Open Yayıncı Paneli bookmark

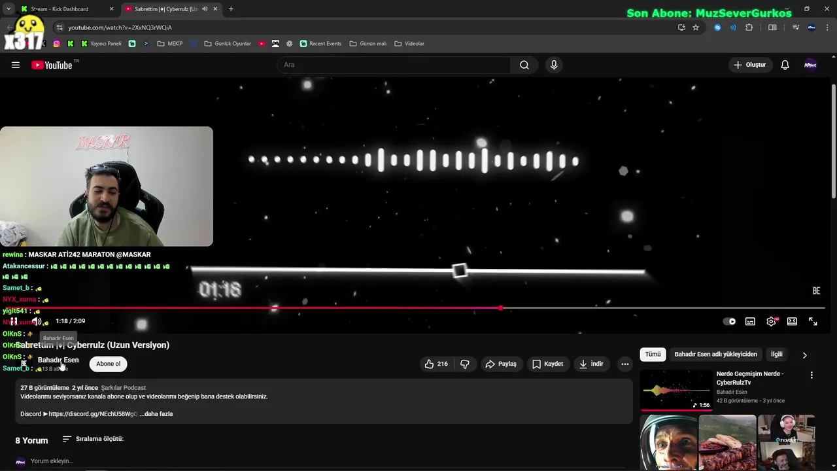(x=101, y=44)
